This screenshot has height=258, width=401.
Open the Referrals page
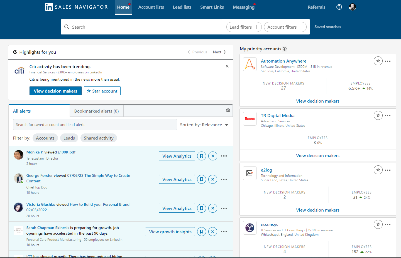coord(317,7)
